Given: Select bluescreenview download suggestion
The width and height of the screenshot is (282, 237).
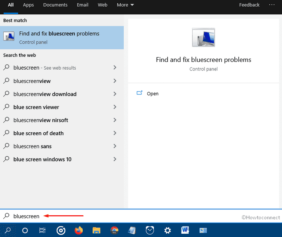Looking at the screenshot, I should [x=62, y=94].
